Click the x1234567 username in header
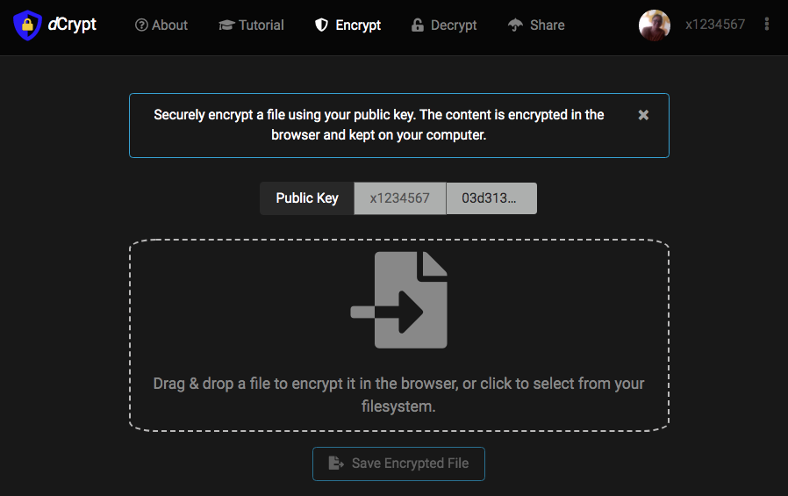Viewport: 788px width, 496px height. coord(715,25)
